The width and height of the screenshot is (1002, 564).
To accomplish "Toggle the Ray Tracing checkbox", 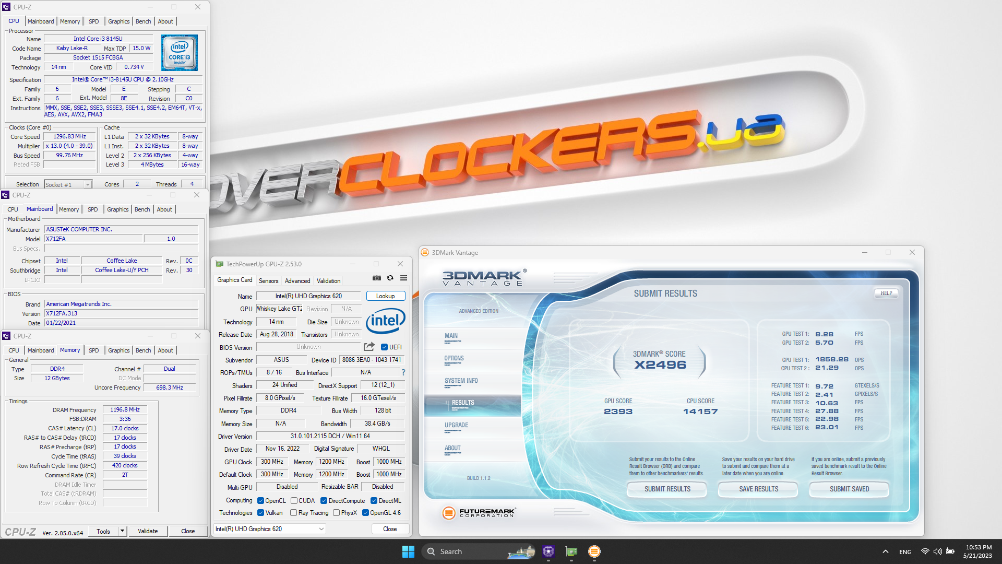I will point(293,513).
